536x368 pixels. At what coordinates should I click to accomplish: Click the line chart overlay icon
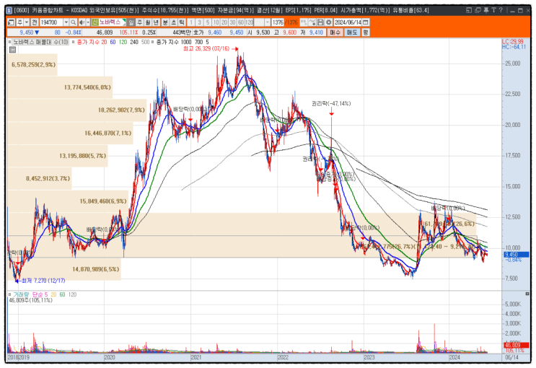(x=312, y=22)
